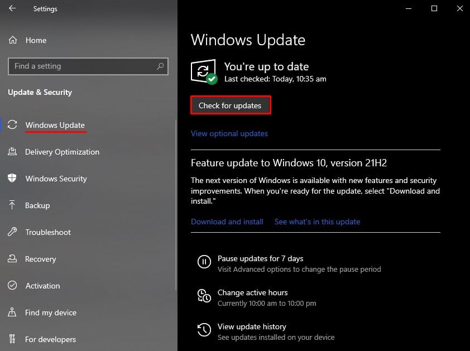
Task: Click the update history clock icon
Action: point(204,330)
